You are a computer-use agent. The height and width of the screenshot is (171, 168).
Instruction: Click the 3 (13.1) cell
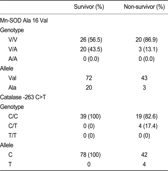pos(148,49)
